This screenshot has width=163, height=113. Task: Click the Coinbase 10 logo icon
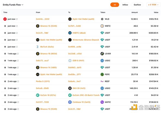coord(70,102)
